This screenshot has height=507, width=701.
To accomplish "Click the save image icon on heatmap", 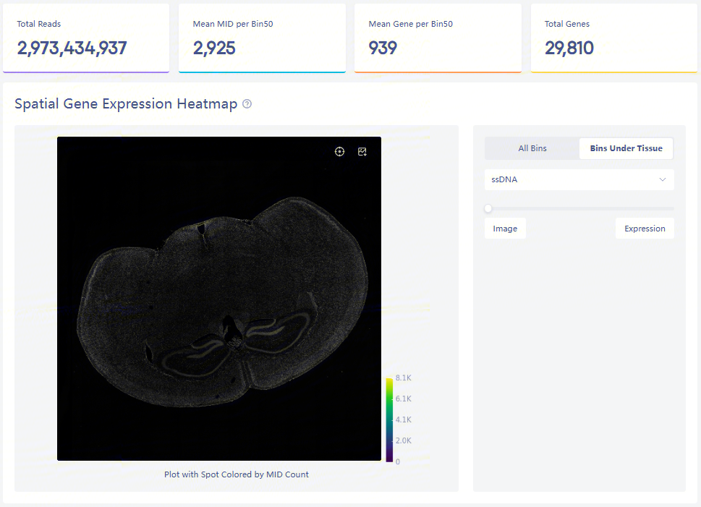I will 362,151.
